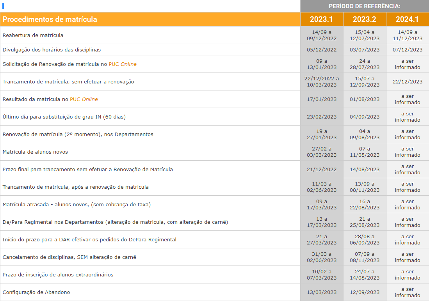429x301 pixels.
Task: Click the 15/07 a 12/09/2023 cell
Action: pos(365,82)
